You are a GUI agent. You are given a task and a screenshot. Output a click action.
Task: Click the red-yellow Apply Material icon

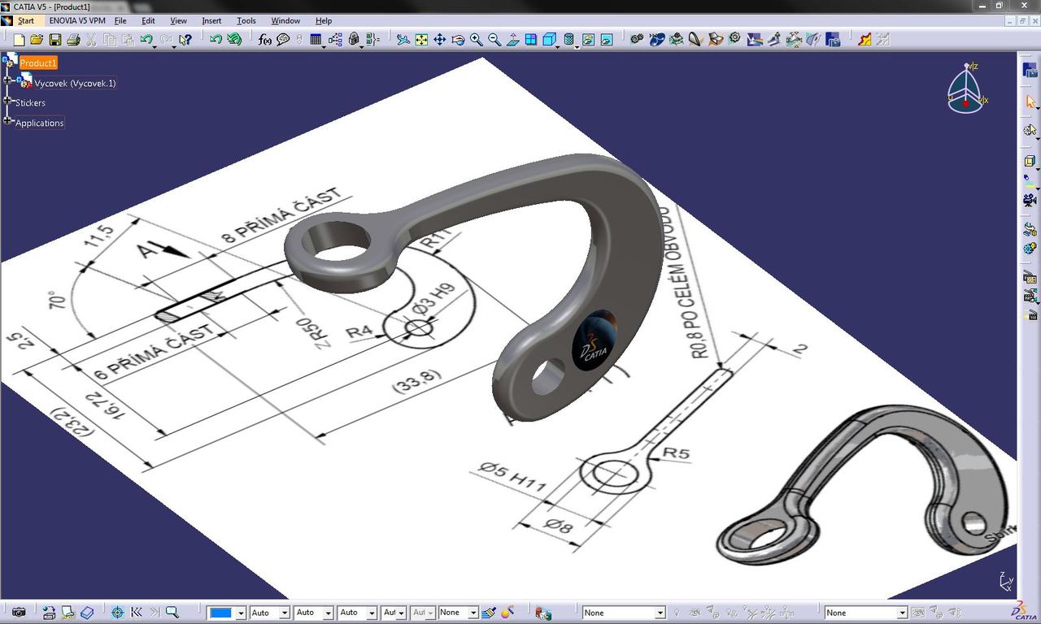(865, 39)
